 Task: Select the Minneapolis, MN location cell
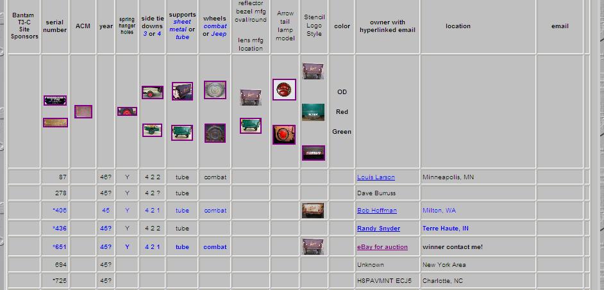click(x=478, y=177)
